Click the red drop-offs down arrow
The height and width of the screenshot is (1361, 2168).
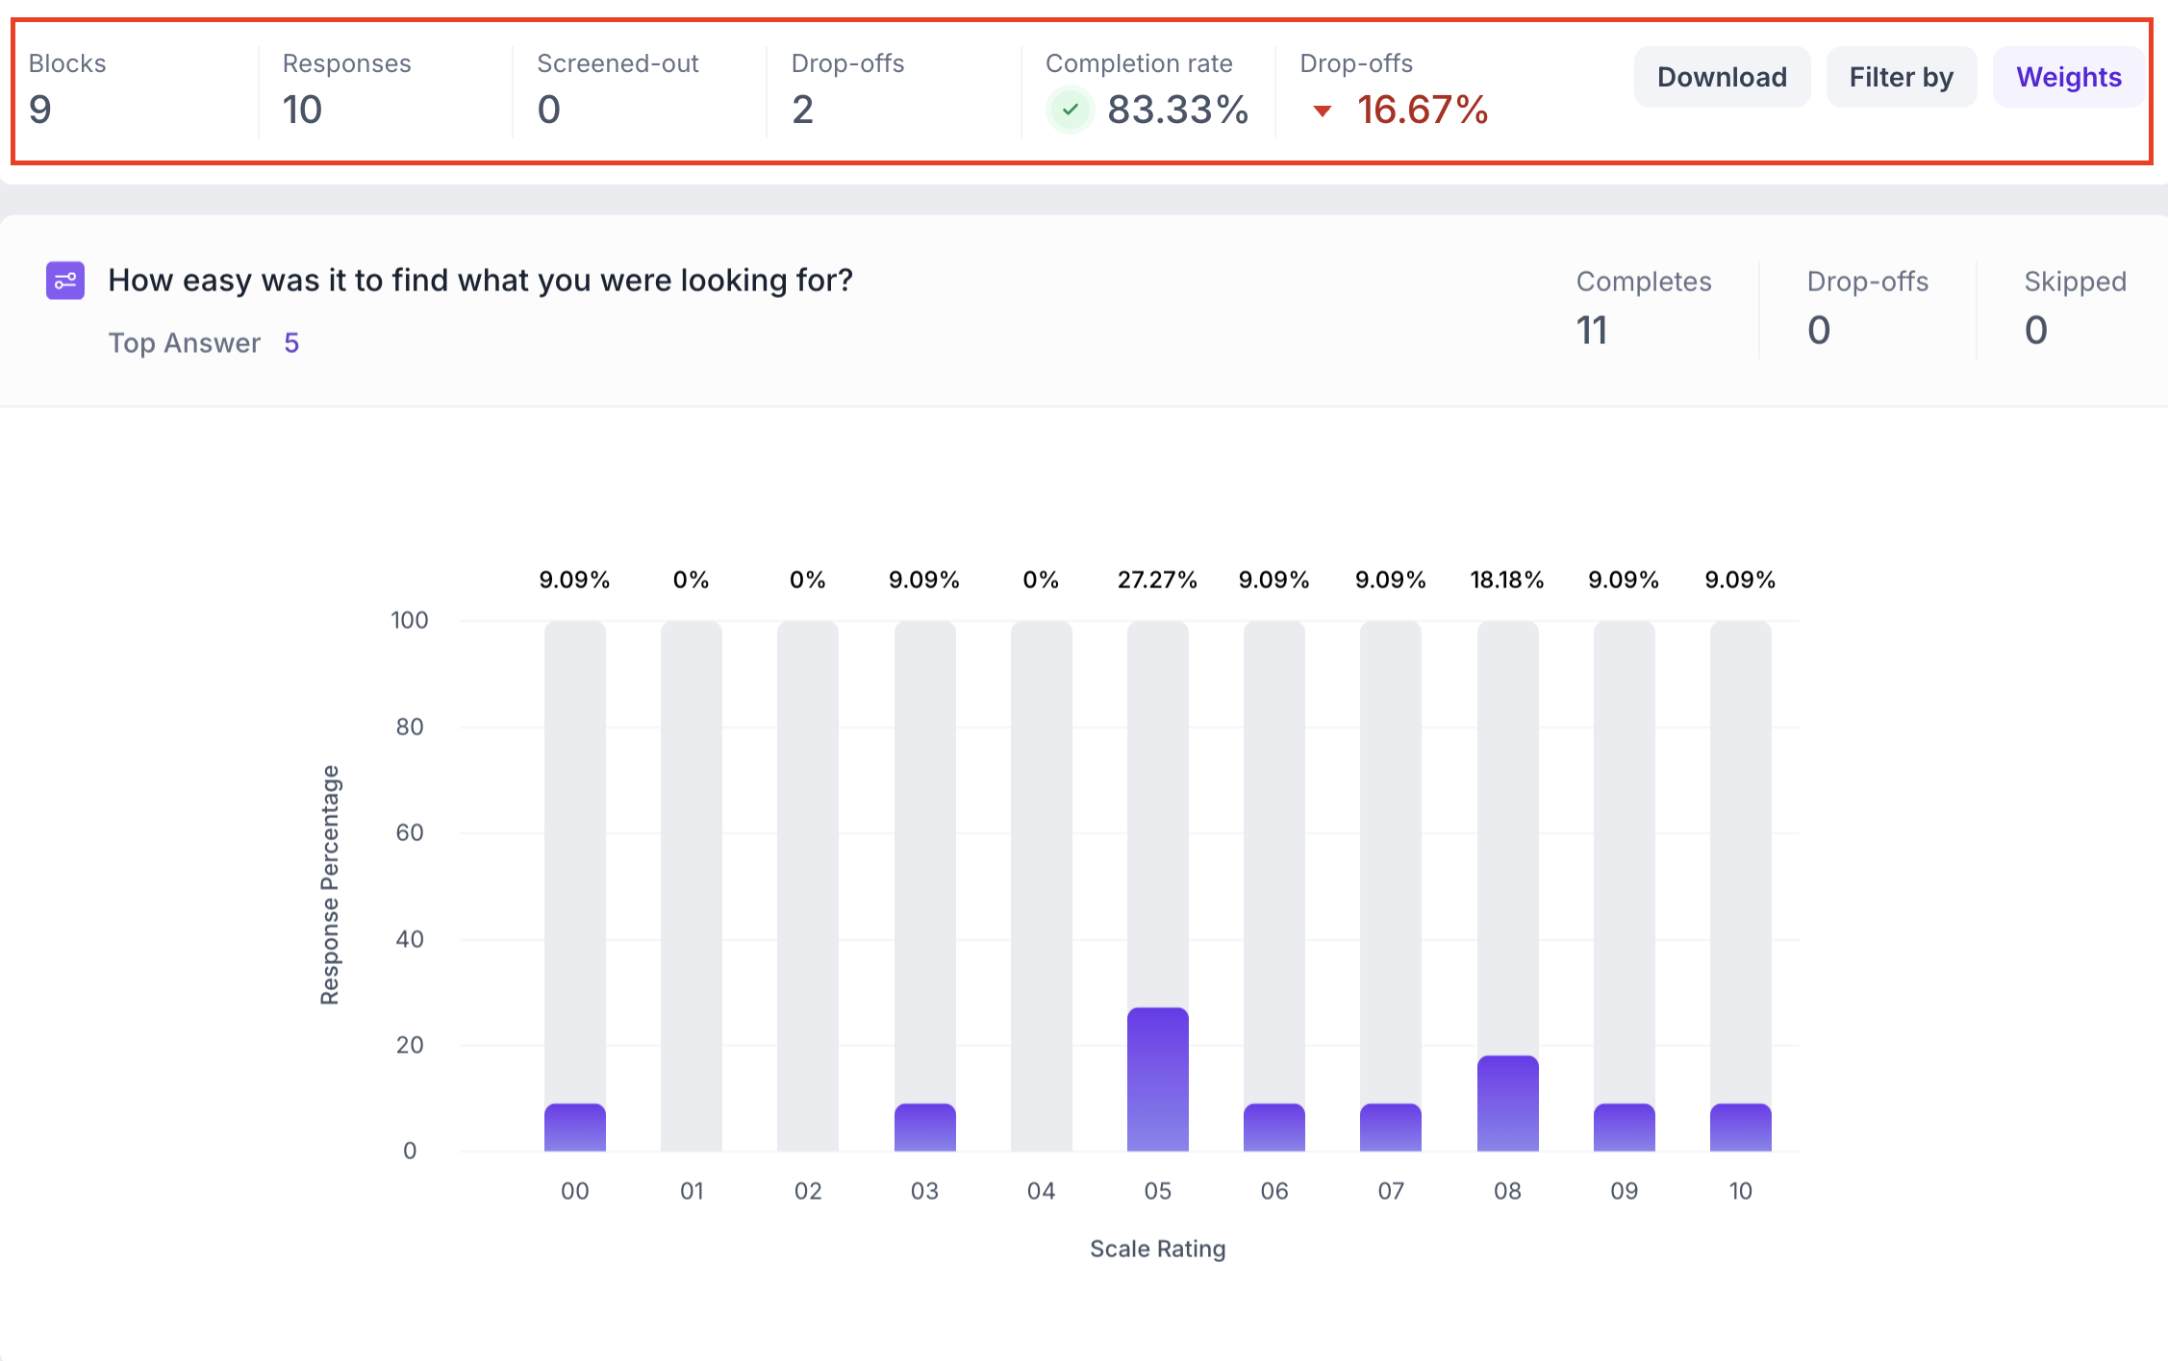click(x=1323, y=111)
